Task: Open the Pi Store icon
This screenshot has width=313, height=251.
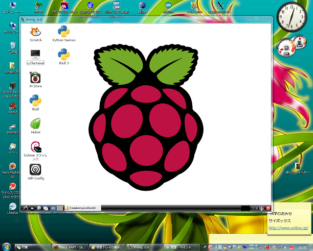Action: tap(35, 79)
